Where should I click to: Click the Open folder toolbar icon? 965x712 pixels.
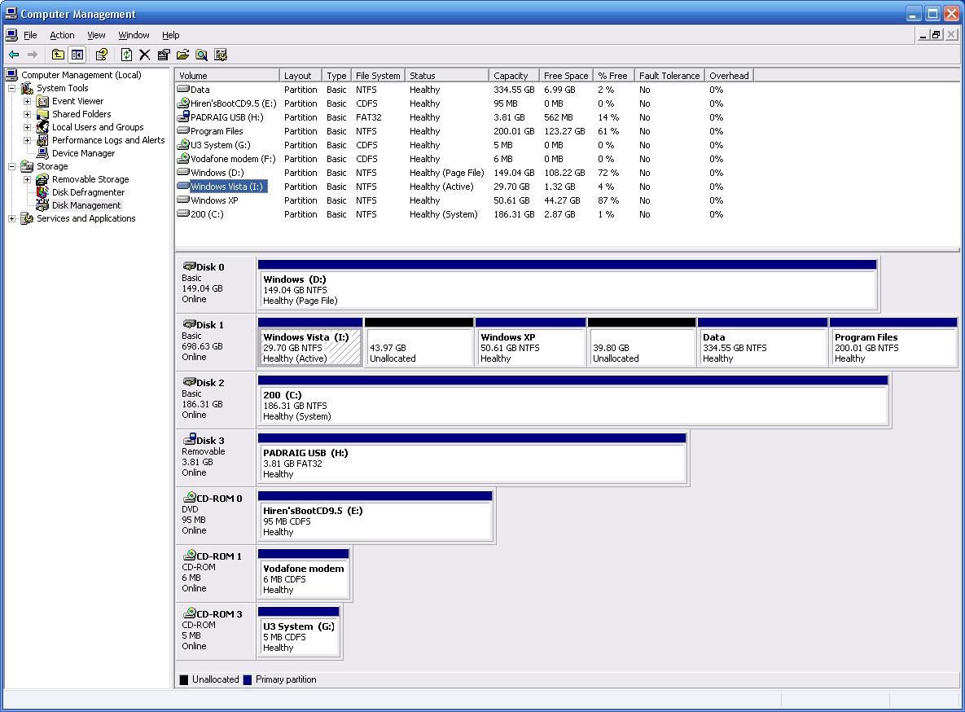pyautogui.click(x=182, y=55)
